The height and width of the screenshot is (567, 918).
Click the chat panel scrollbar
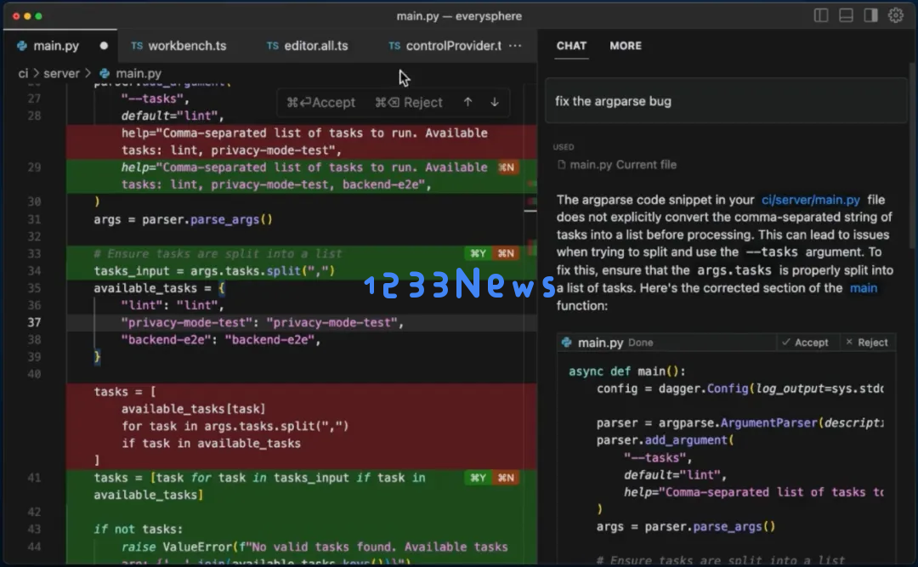912,156
